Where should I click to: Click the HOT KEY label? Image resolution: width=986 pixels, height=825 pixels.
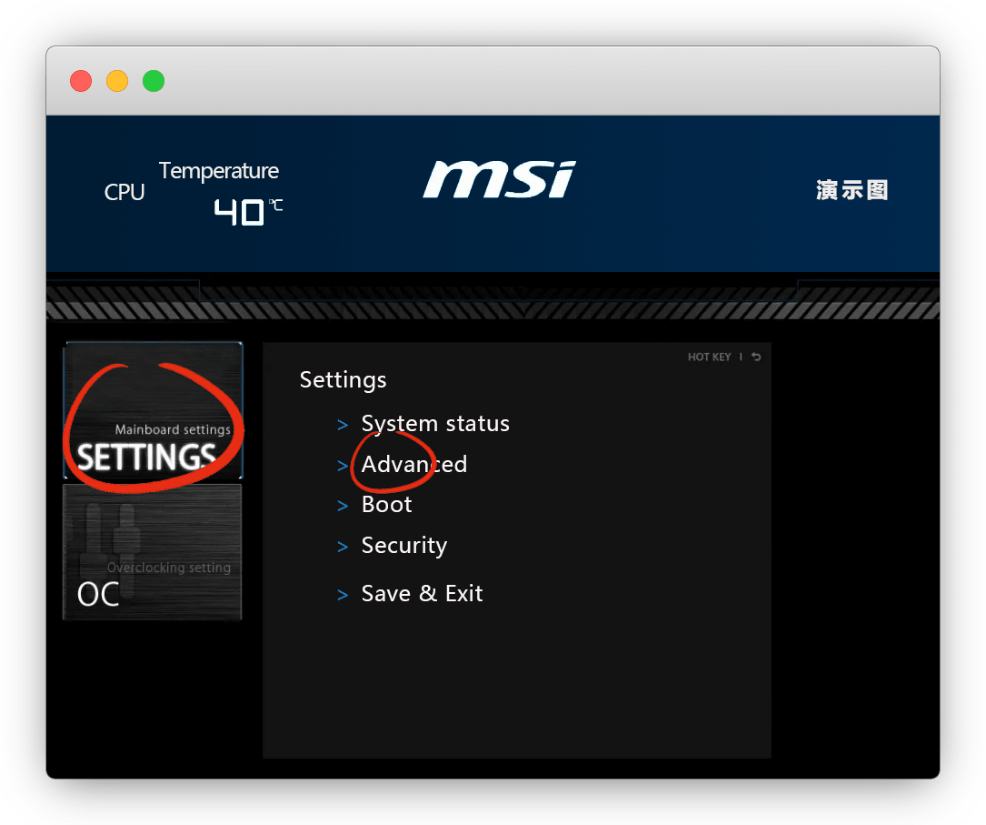tap(709, 357)
